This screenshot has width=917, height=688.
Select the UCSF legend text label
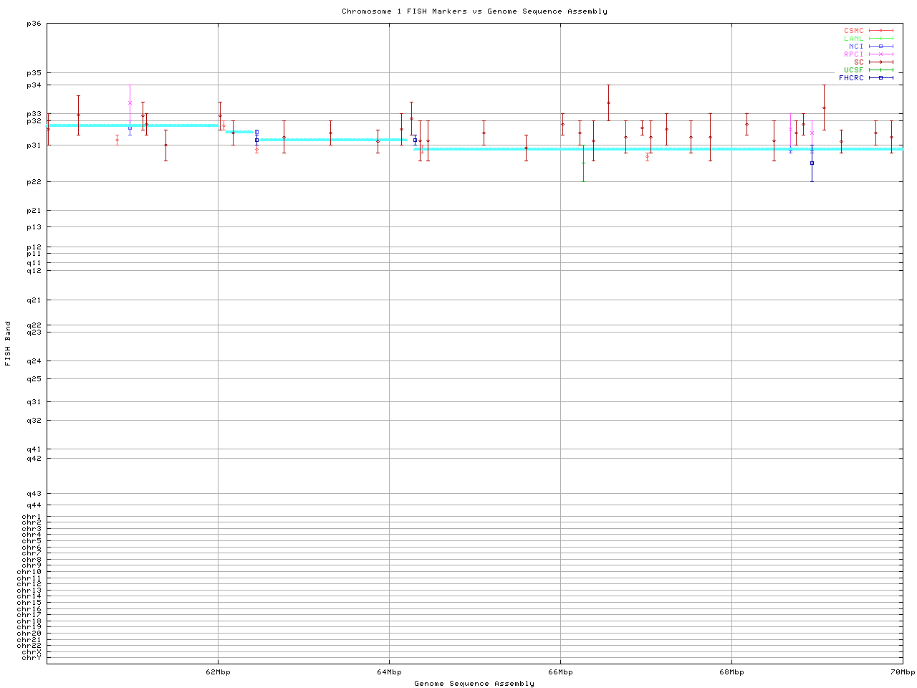pos(853,70)
